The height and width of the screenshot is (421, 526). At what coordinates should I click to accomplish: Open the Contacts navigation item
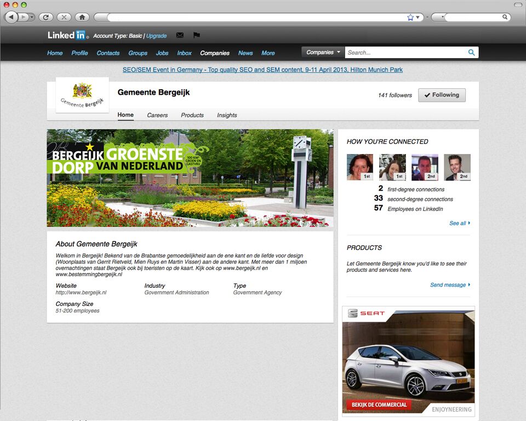[x=108, y=53]
